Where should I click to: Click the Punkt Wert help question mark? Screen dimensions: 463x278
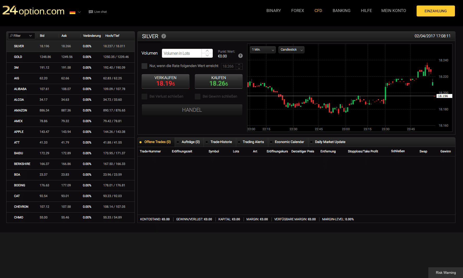[240, 56]
